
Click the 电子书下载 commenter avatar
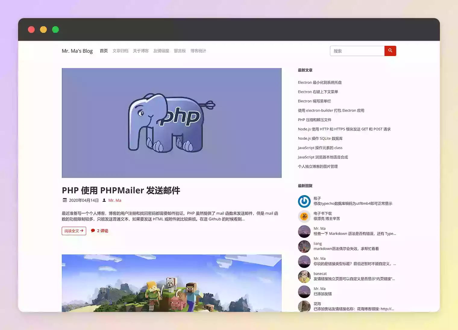pos(304,216)
